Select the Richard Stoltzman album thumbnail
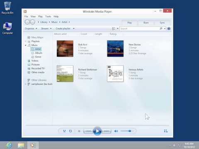199x149 pixels. click(x=65, y=74)
